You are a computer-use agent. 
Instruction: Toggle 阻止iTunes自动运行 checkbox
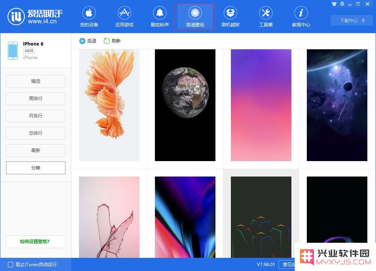[x=11, y=265]
